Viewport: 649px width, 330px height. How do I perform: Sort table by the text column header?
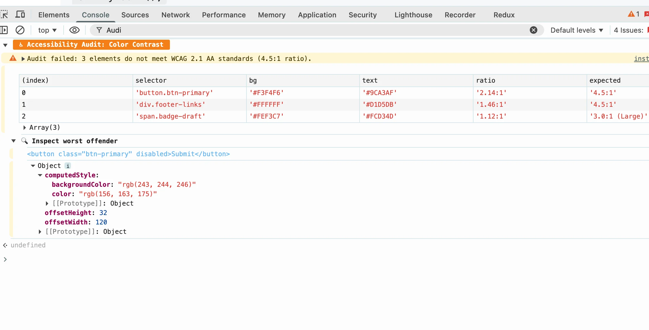click(x=416, y=81)
